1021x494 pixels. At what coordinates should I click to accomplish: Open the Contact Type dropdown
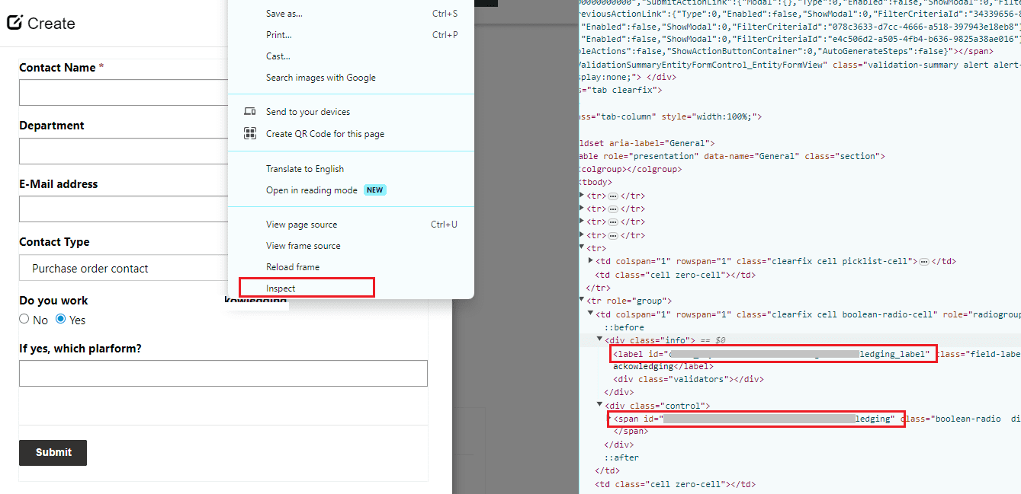point(122,268)
